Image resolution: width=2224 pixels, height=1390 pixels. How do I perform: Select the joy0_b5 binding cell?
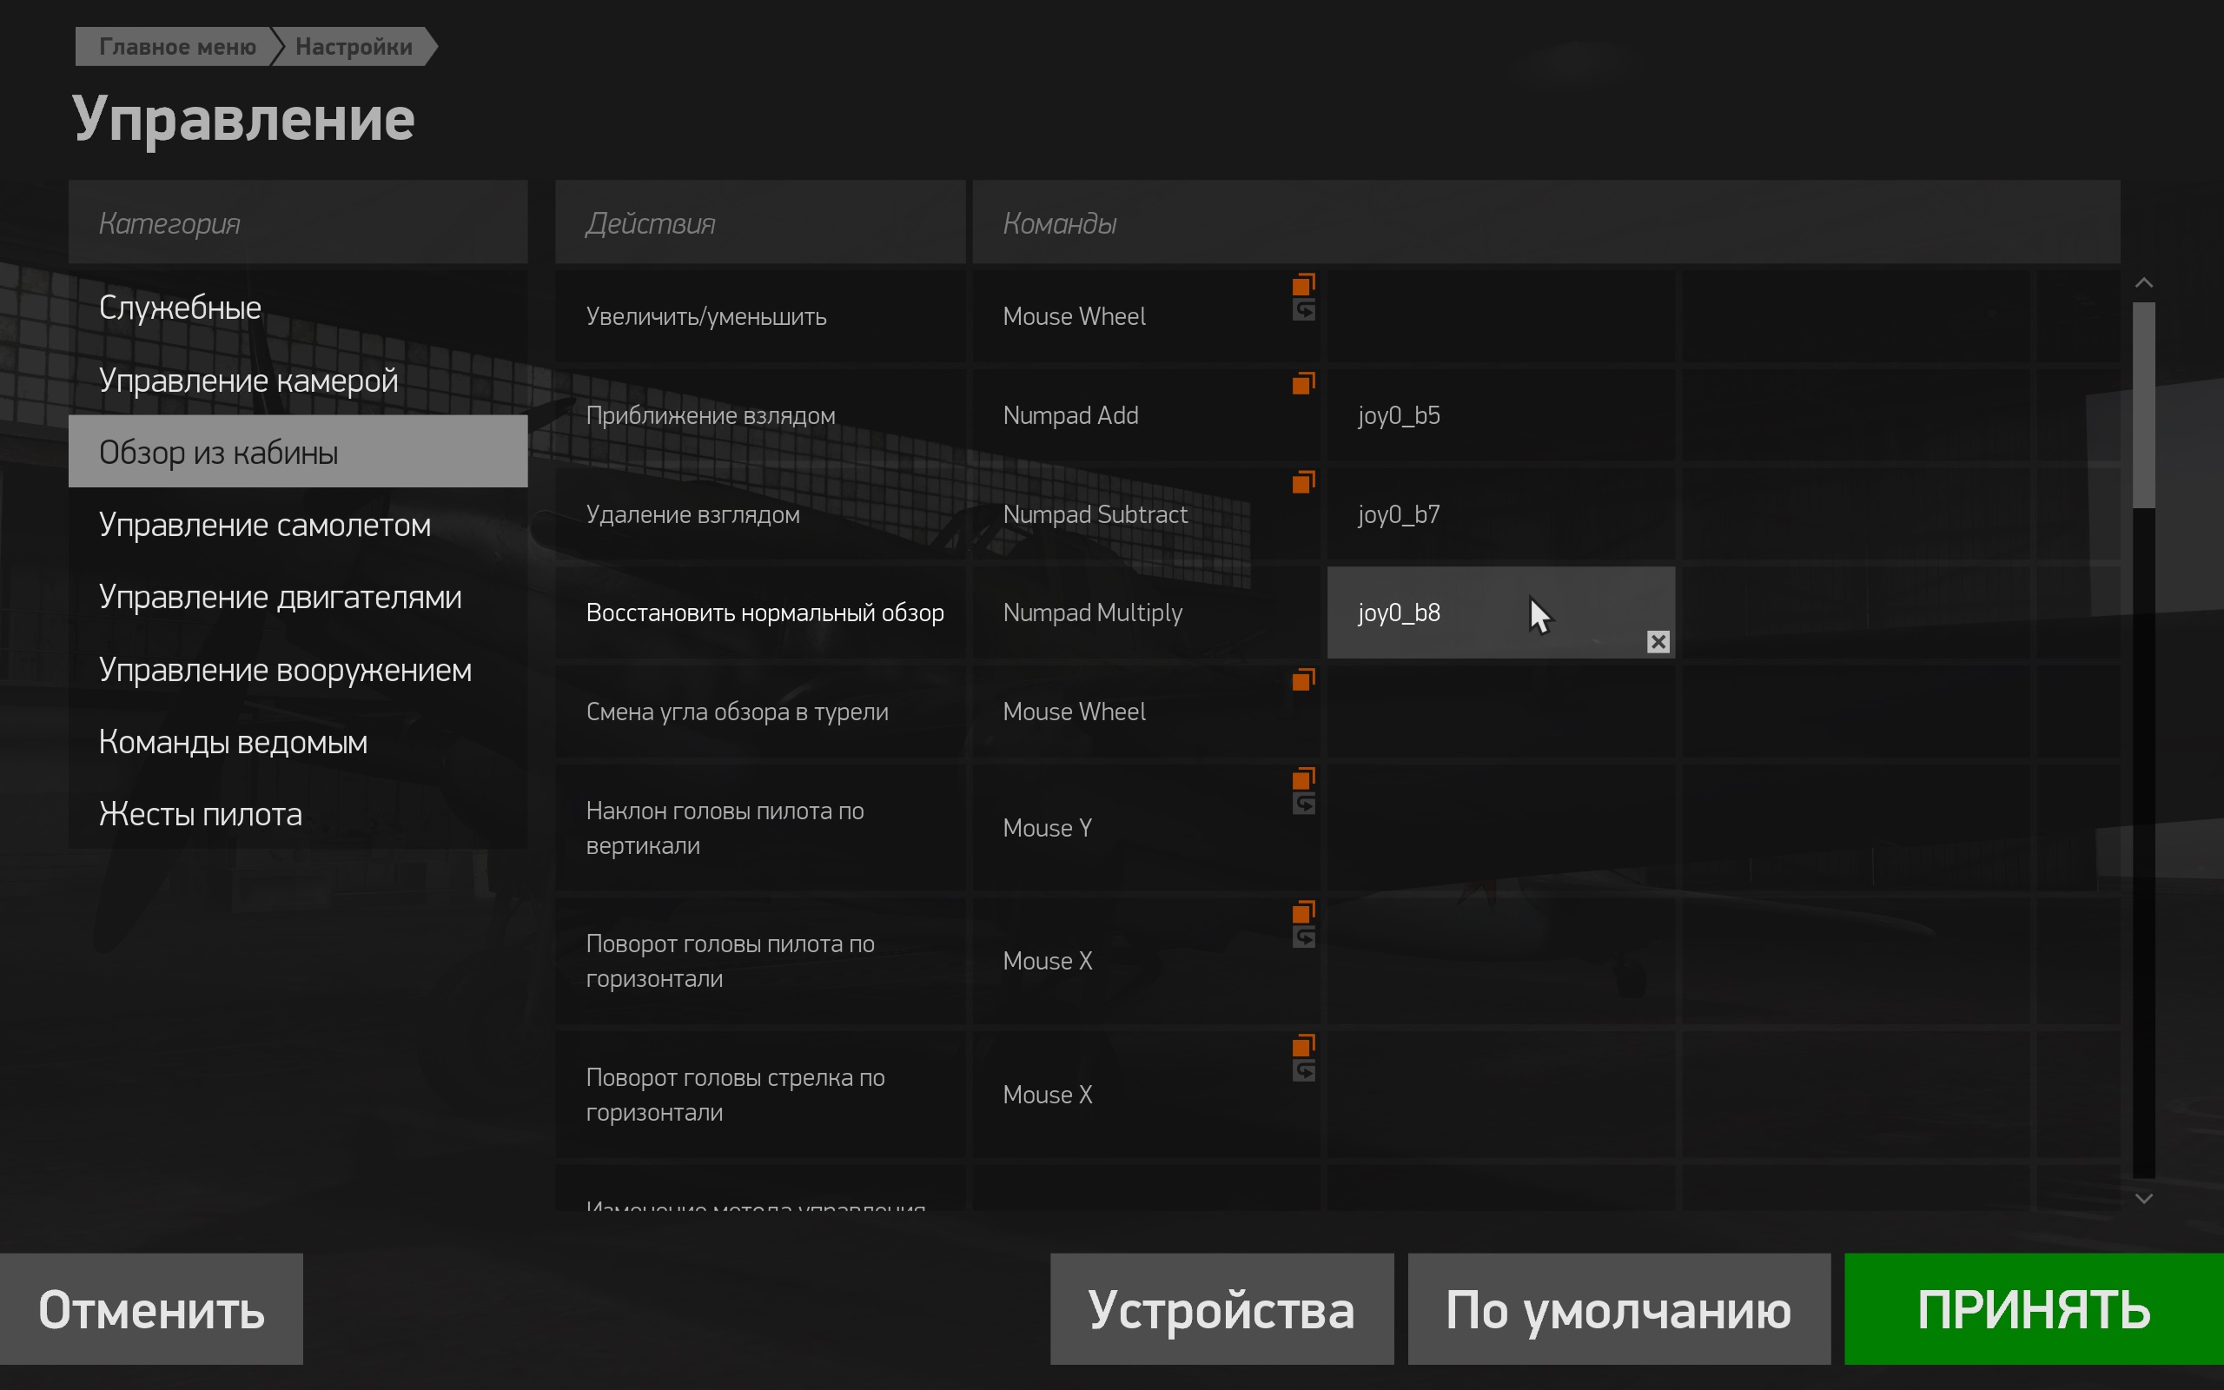point(1499,415)
